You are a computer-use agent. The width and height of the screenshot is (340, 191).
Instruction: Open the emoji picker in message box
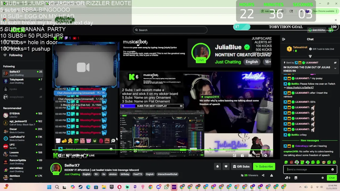(333, 170)
